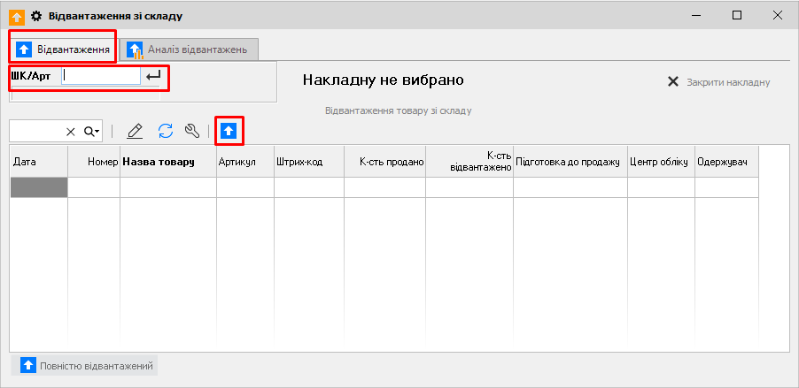Click Закрити накладну button
Viewport: 799px width, 388px height.
(x=718, y=82)
